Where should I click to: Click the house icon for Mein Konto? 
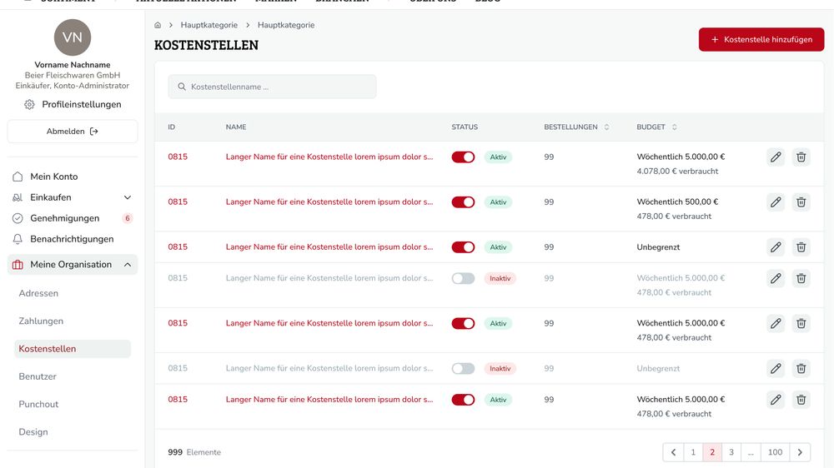tap(18, 177)
